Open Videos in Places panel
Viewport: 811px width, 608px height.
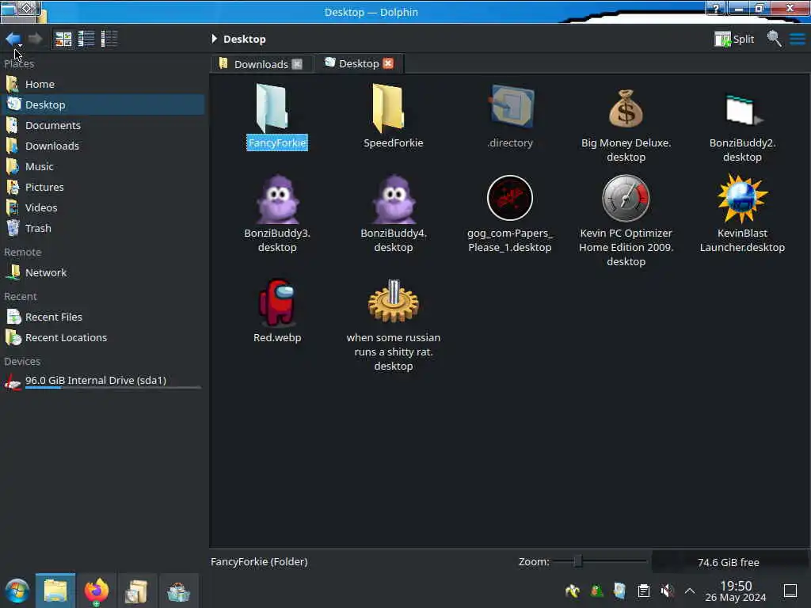pos(103,208)
